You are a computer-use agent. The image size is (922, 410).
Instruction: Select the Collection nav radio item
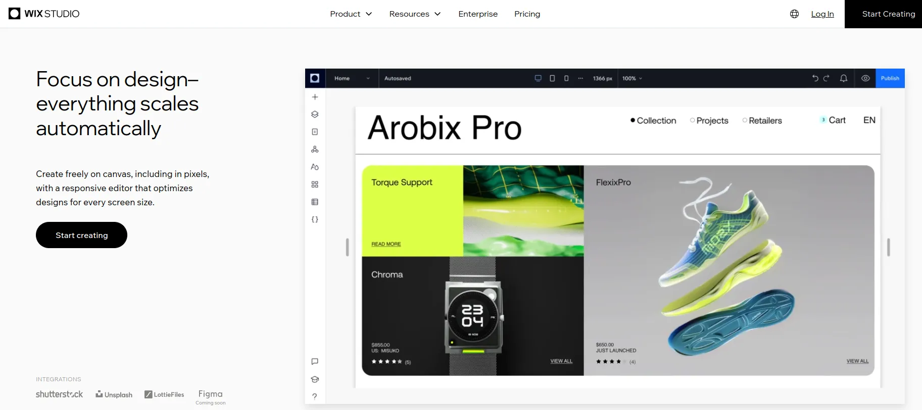point(653,121)
